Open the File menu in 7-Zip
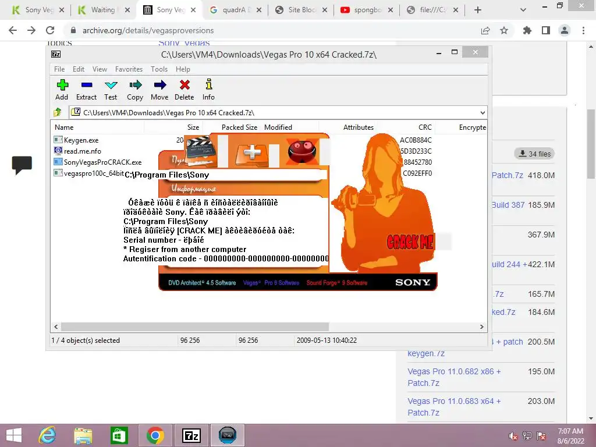 click(59, 69)
